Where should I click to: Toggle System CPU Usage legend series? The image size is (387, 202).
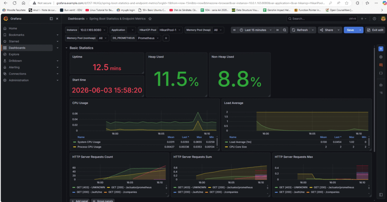tap(89, 142)
